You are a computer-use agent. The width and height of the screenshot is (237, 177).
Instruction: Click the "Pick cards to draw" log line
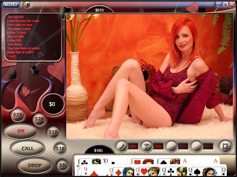click(x=20, y=25)
